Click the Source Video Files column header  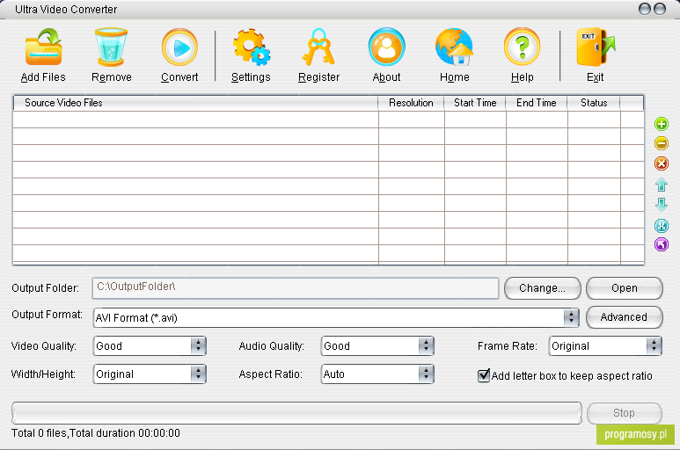(x=195, y=103)
